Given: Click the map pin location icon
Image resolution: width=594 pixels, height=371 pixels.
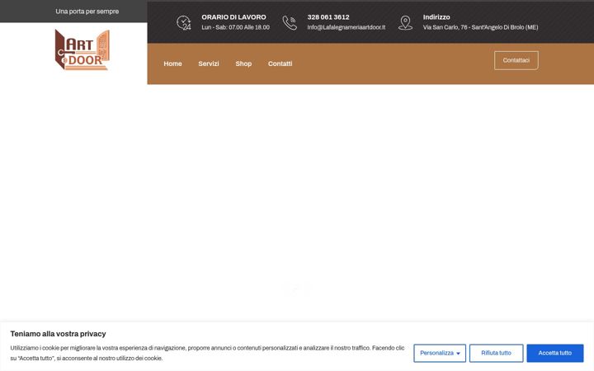Looking at the screenshot, I should pyautogui.click(x=405, y=23).
